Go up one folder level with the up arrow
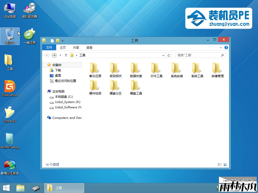The width and height of the screenshot is (258, 193). click(66, 55)
